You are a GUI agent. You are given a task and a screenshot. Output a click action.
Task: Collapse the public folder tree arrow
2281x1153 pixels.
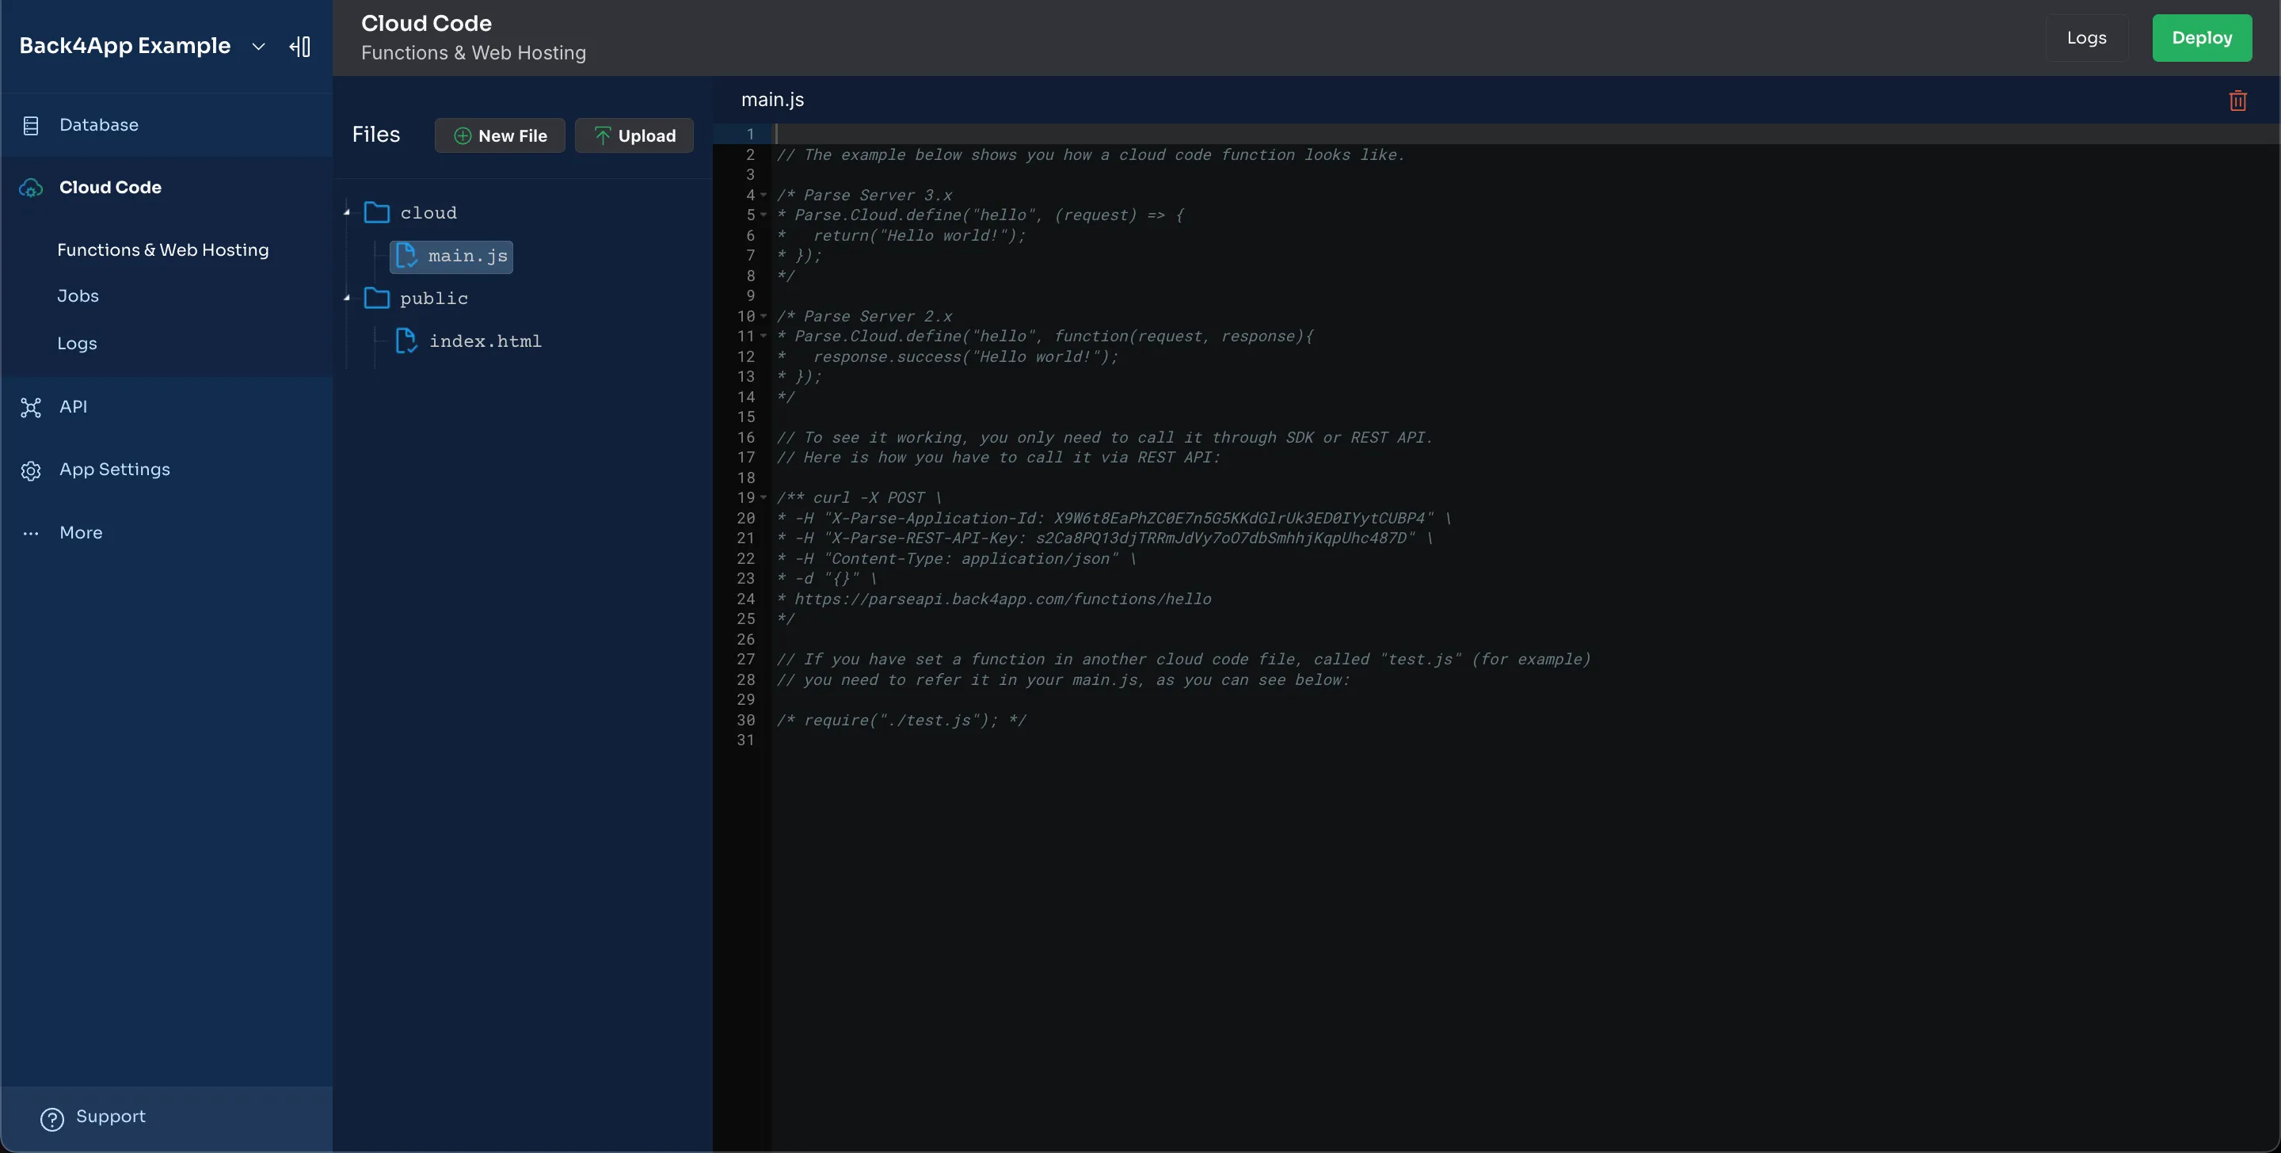(347, 299)
